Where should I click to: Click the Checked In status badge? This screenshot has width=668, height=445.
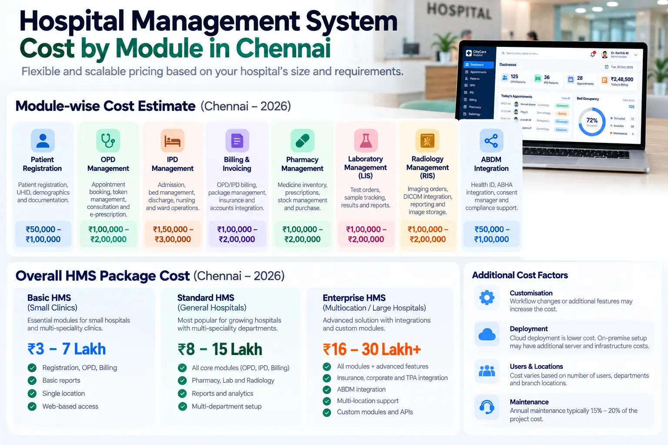[562, 106]
